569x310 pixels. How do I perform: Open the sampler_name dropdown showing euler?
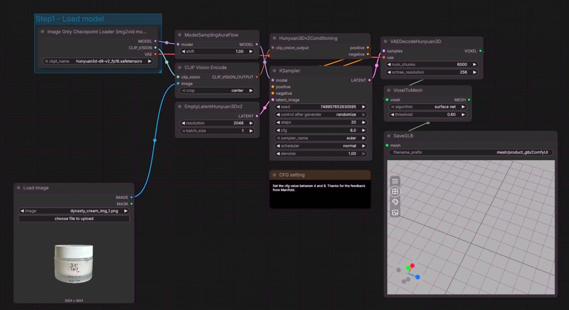click(x=320, y=138)
